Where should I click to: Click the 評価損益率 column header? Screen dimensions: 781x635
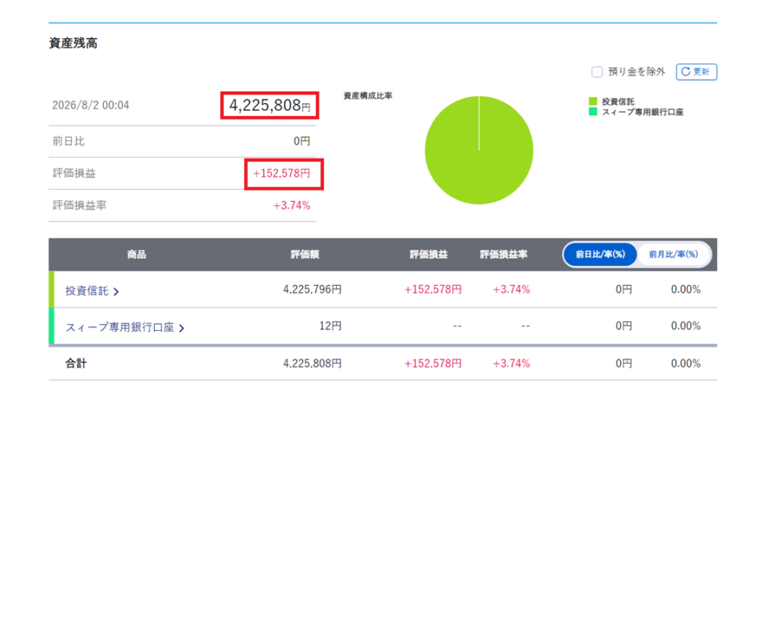coord(503,255)
